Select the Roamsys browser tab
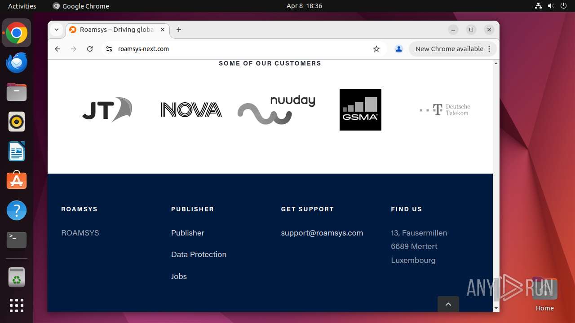The width and height of the screenshot is (575, 323). pyautogui.click(x=118, y=30)
